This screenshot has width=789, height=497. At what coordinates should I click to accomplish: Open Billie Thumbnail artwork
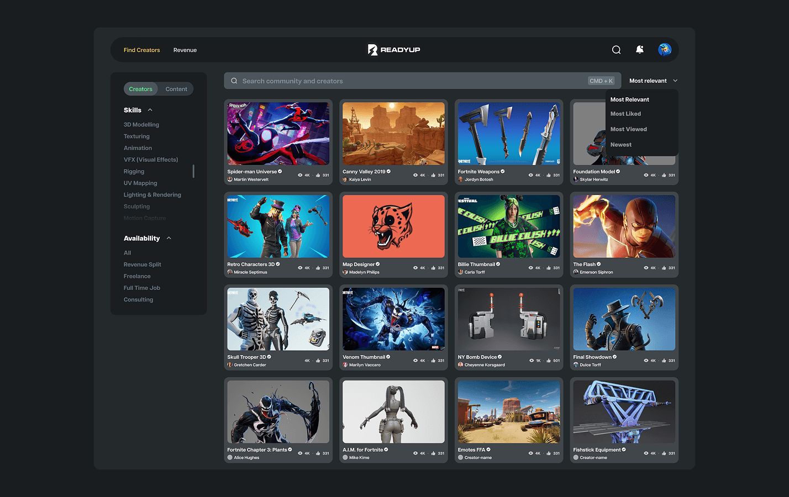(509, 226)
